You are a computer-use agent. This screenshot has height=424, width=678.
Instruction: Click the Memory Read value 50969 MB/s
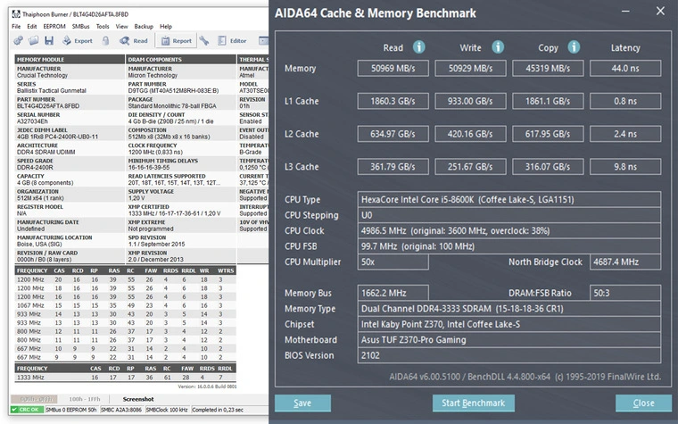393,69
